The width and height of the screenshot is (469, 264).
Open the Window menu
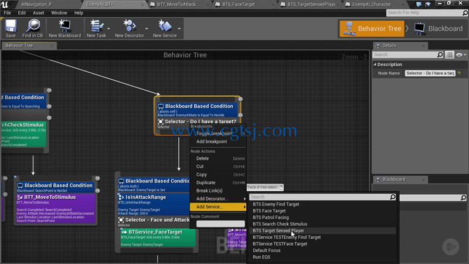tap(59, 13)
